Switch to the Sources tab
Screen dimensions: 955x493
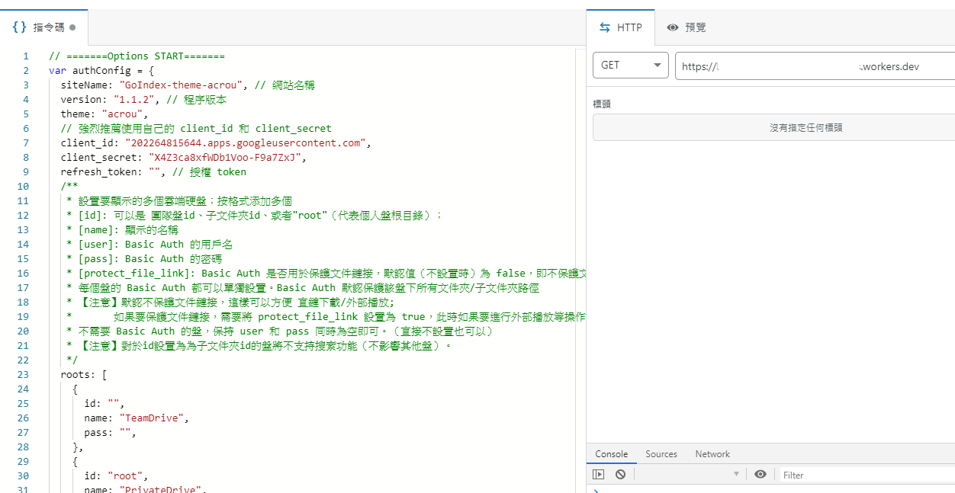coord(661,454)
